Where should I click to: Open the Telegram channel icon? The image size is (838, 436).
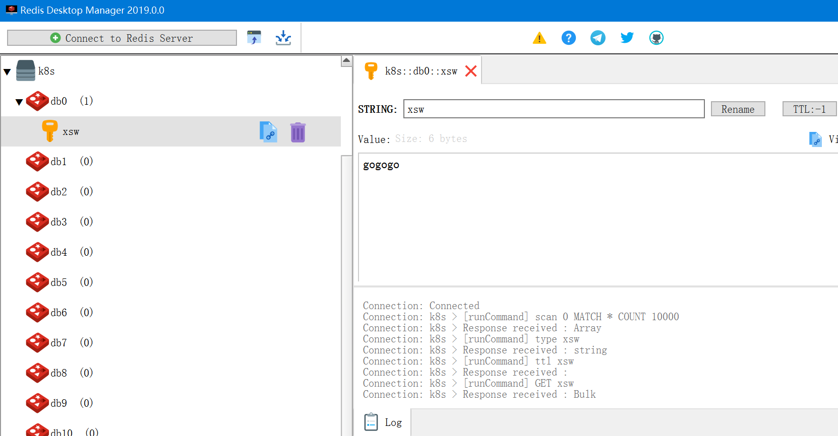point(598,38)
